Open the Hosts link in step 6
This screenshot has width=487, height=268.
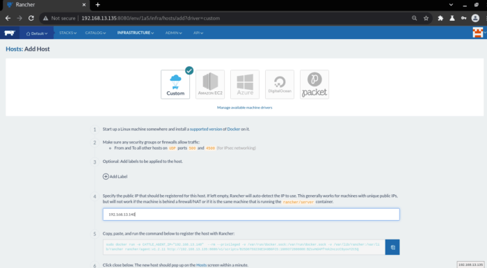coord(201,265)
